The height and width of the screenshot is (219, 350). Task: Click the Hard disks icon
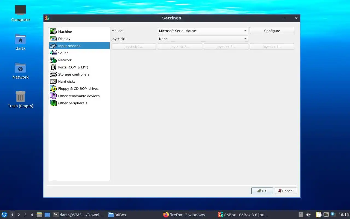[53, 81]
